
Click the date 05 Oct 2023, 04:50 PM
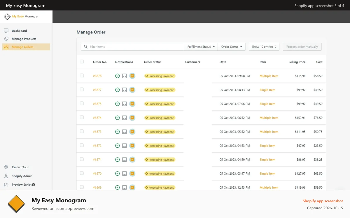pyautogui.click(x=235, y=160)
